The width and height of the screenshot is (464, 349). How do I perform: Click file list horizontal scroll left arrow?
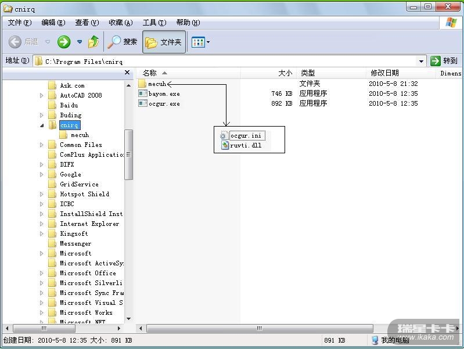click(141, 328)
